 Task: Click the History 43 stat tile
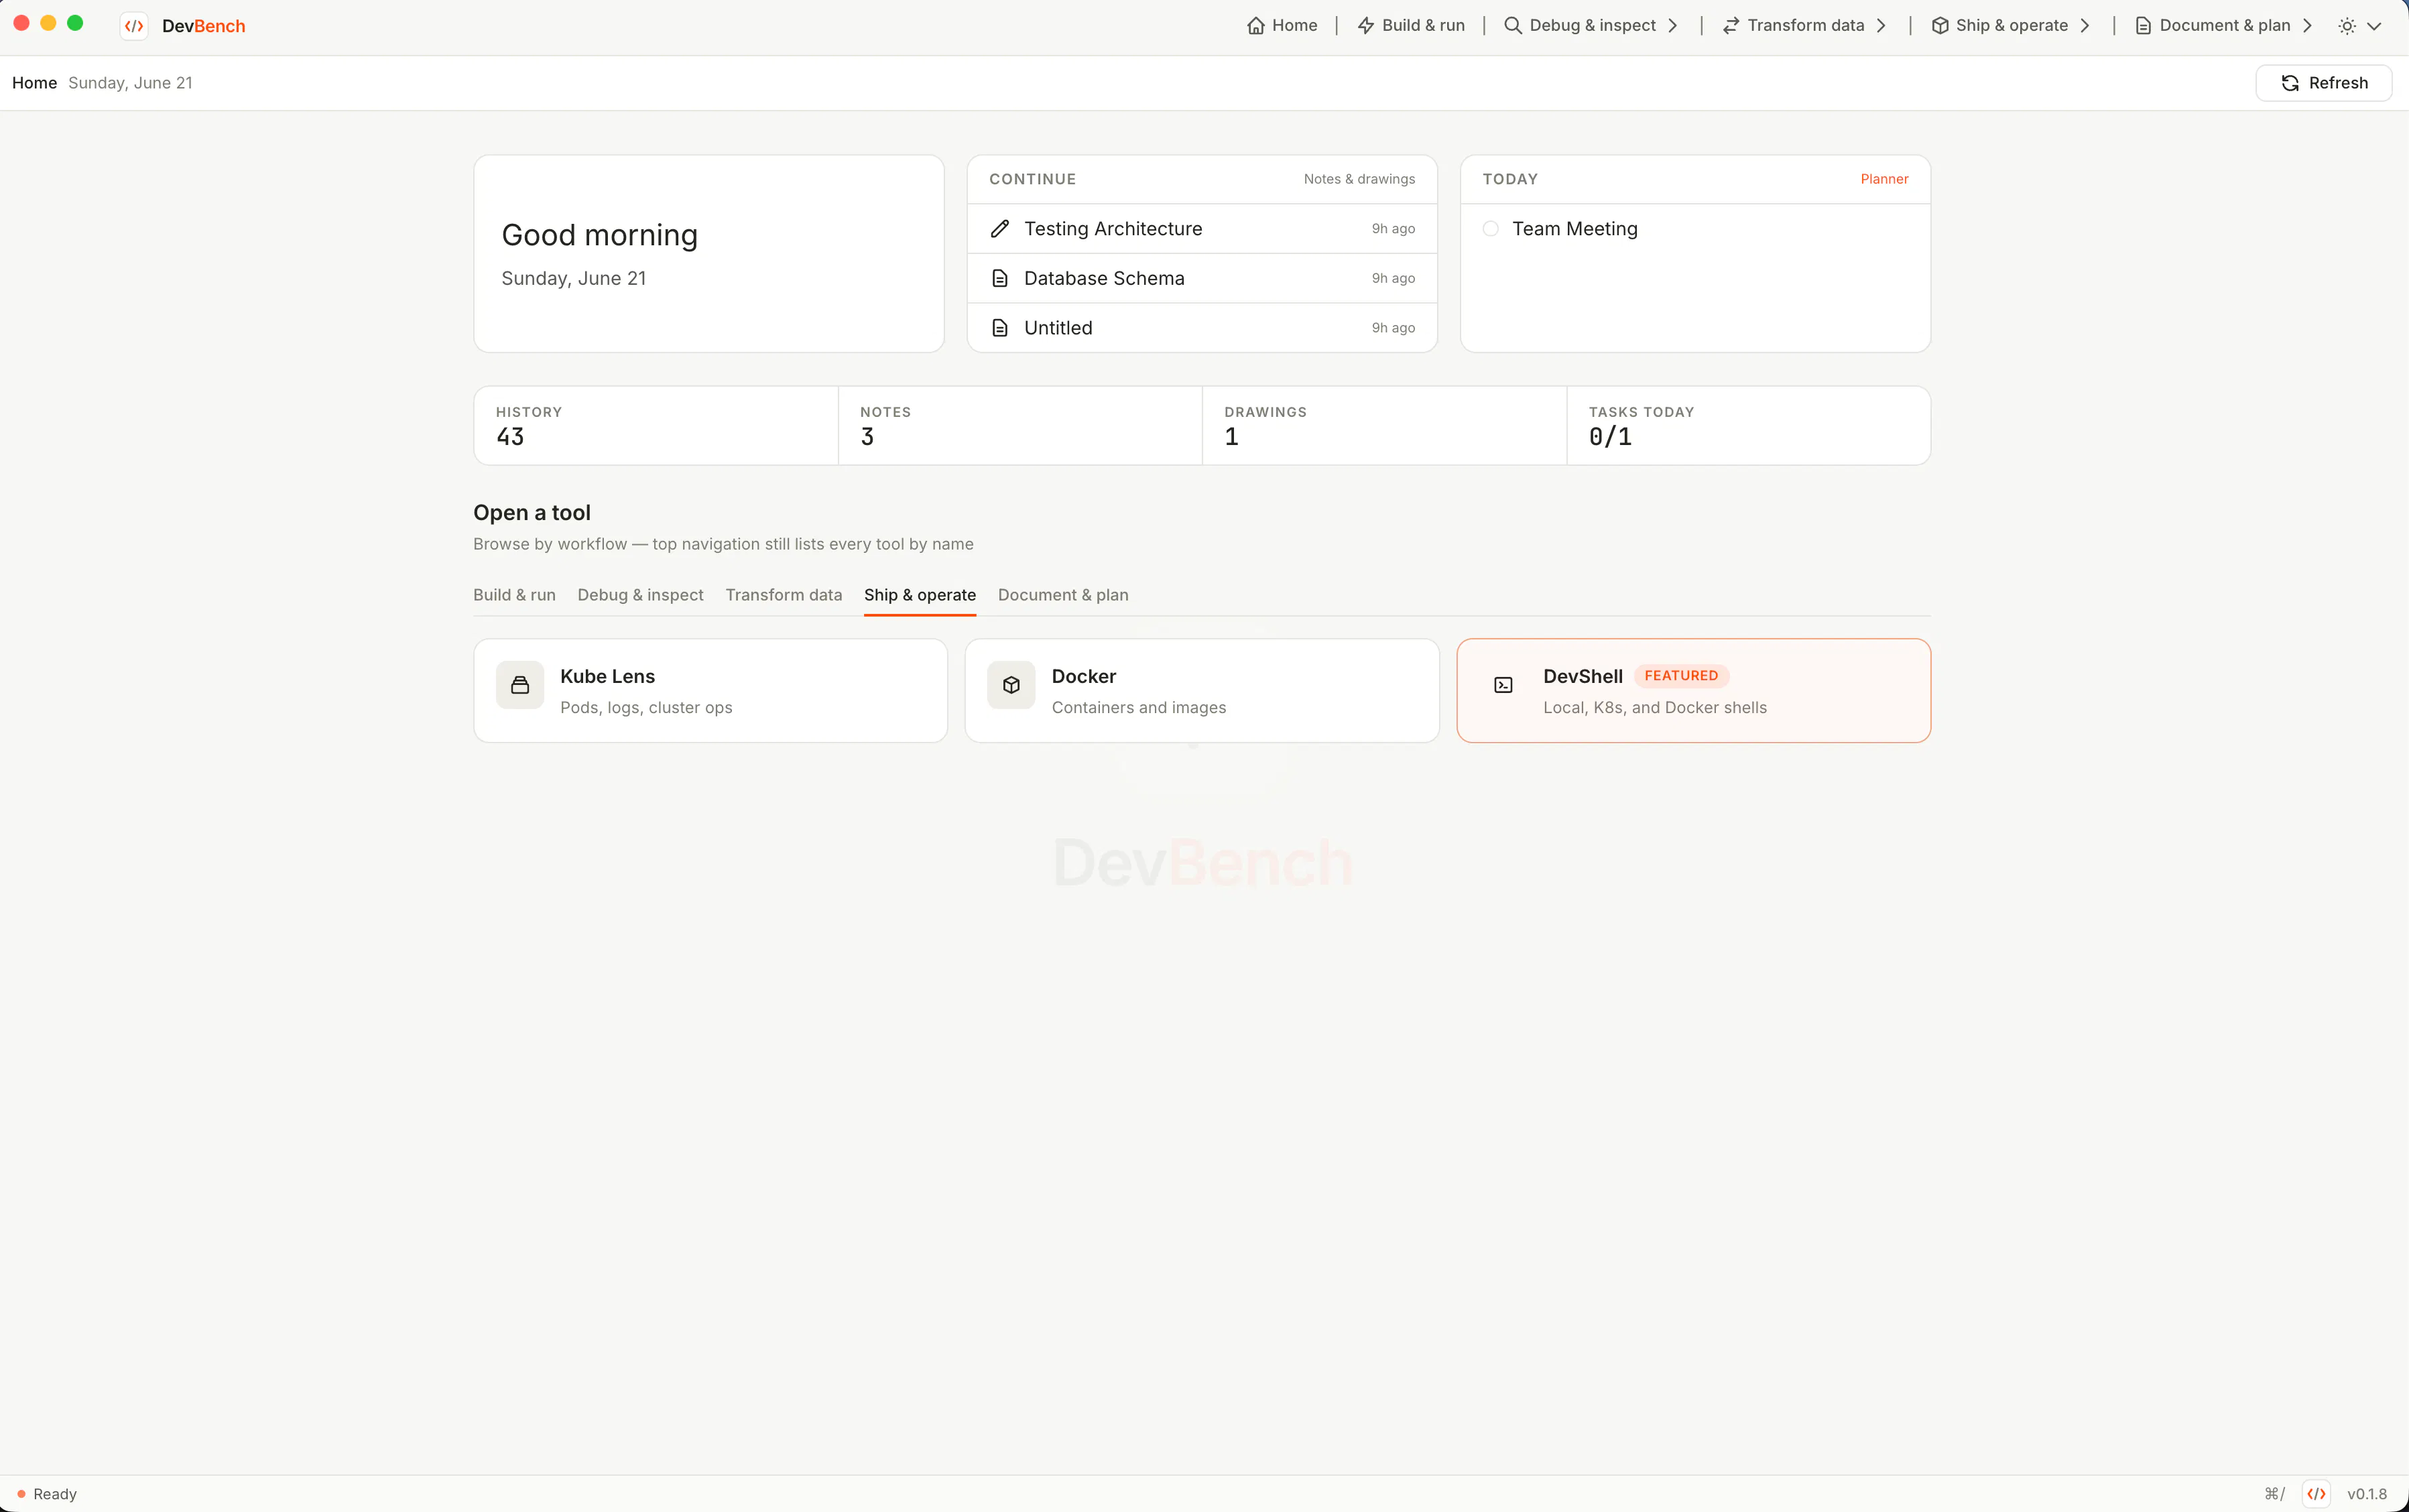[x=656, y=426]
